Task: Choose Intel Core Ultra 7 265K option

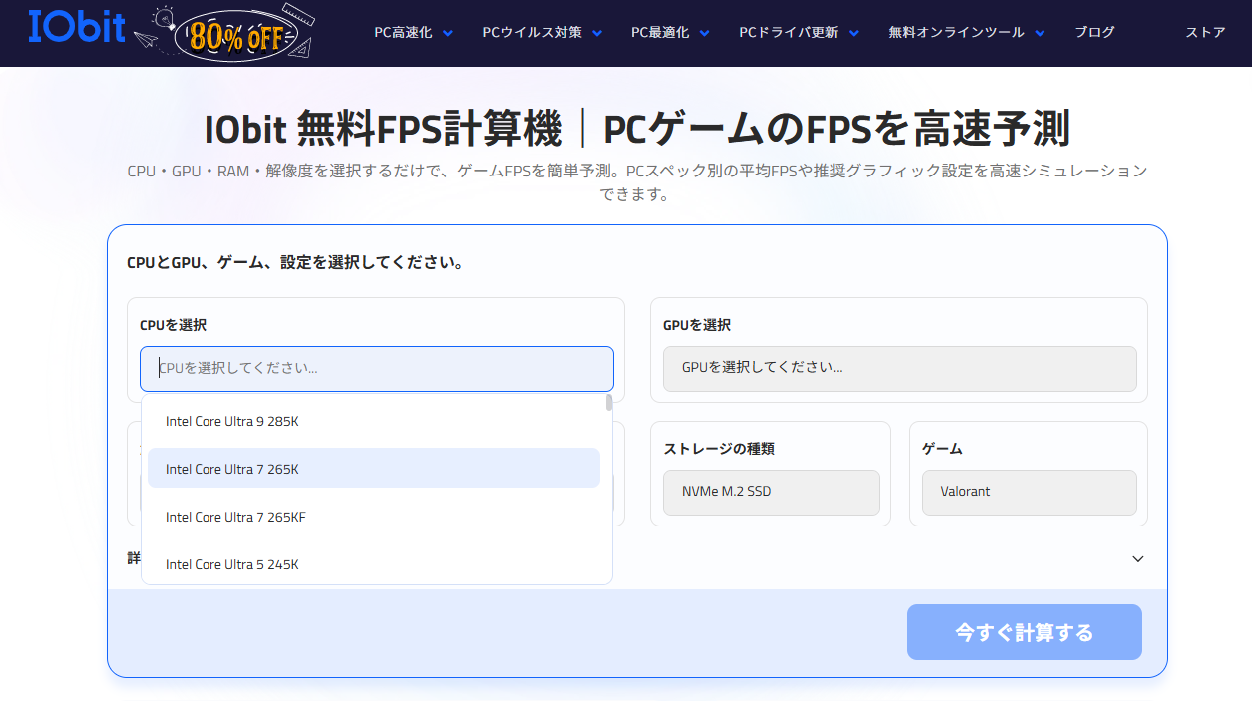Action: [373, 469]
